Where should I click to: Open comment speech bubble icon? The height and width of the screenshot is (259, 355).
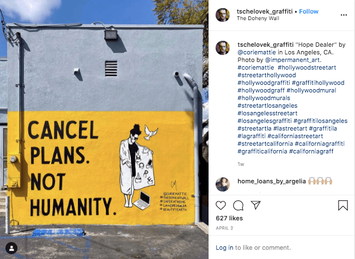pyautogui.click(x=238, y=205)
